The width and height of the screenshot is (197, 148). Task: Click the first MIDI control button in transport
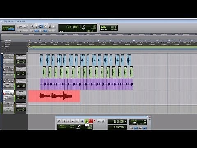point(131,128)
